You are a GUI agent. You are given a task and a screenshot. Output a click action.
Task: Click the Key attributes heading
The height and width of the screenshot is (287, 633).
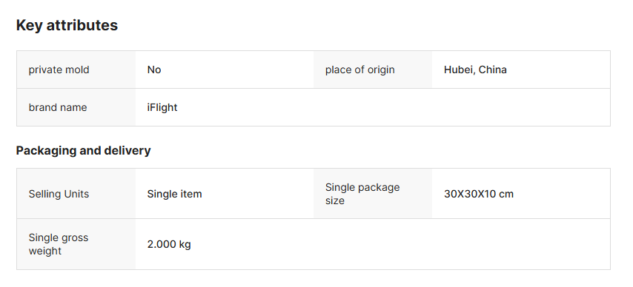pyautogui.click(x=67, y=25)
